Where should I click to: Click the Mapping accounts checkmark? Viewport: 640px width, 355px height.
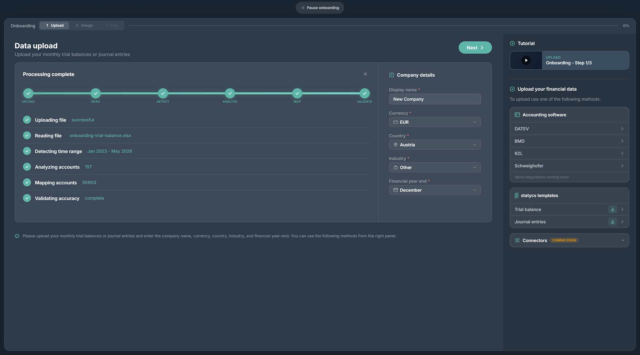point(27,182)
